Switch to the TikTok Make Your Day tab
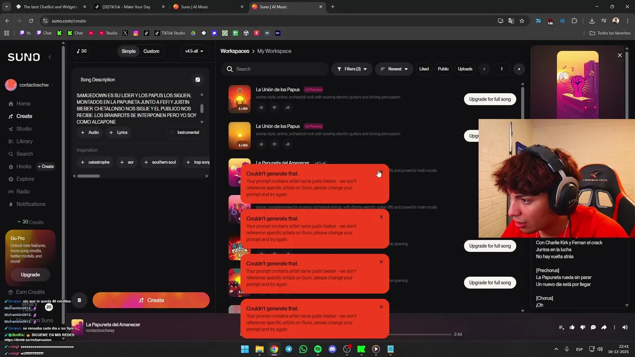Screen dimensions: 635x357 point(128,6)
